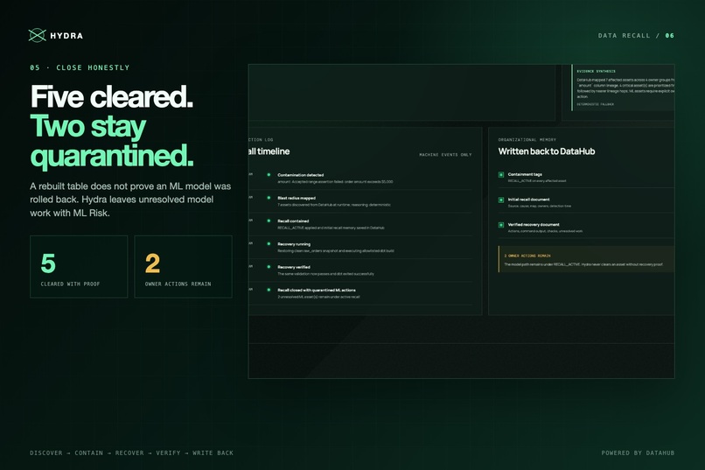Select the green dot beside Recovery verified

(269, 267)
